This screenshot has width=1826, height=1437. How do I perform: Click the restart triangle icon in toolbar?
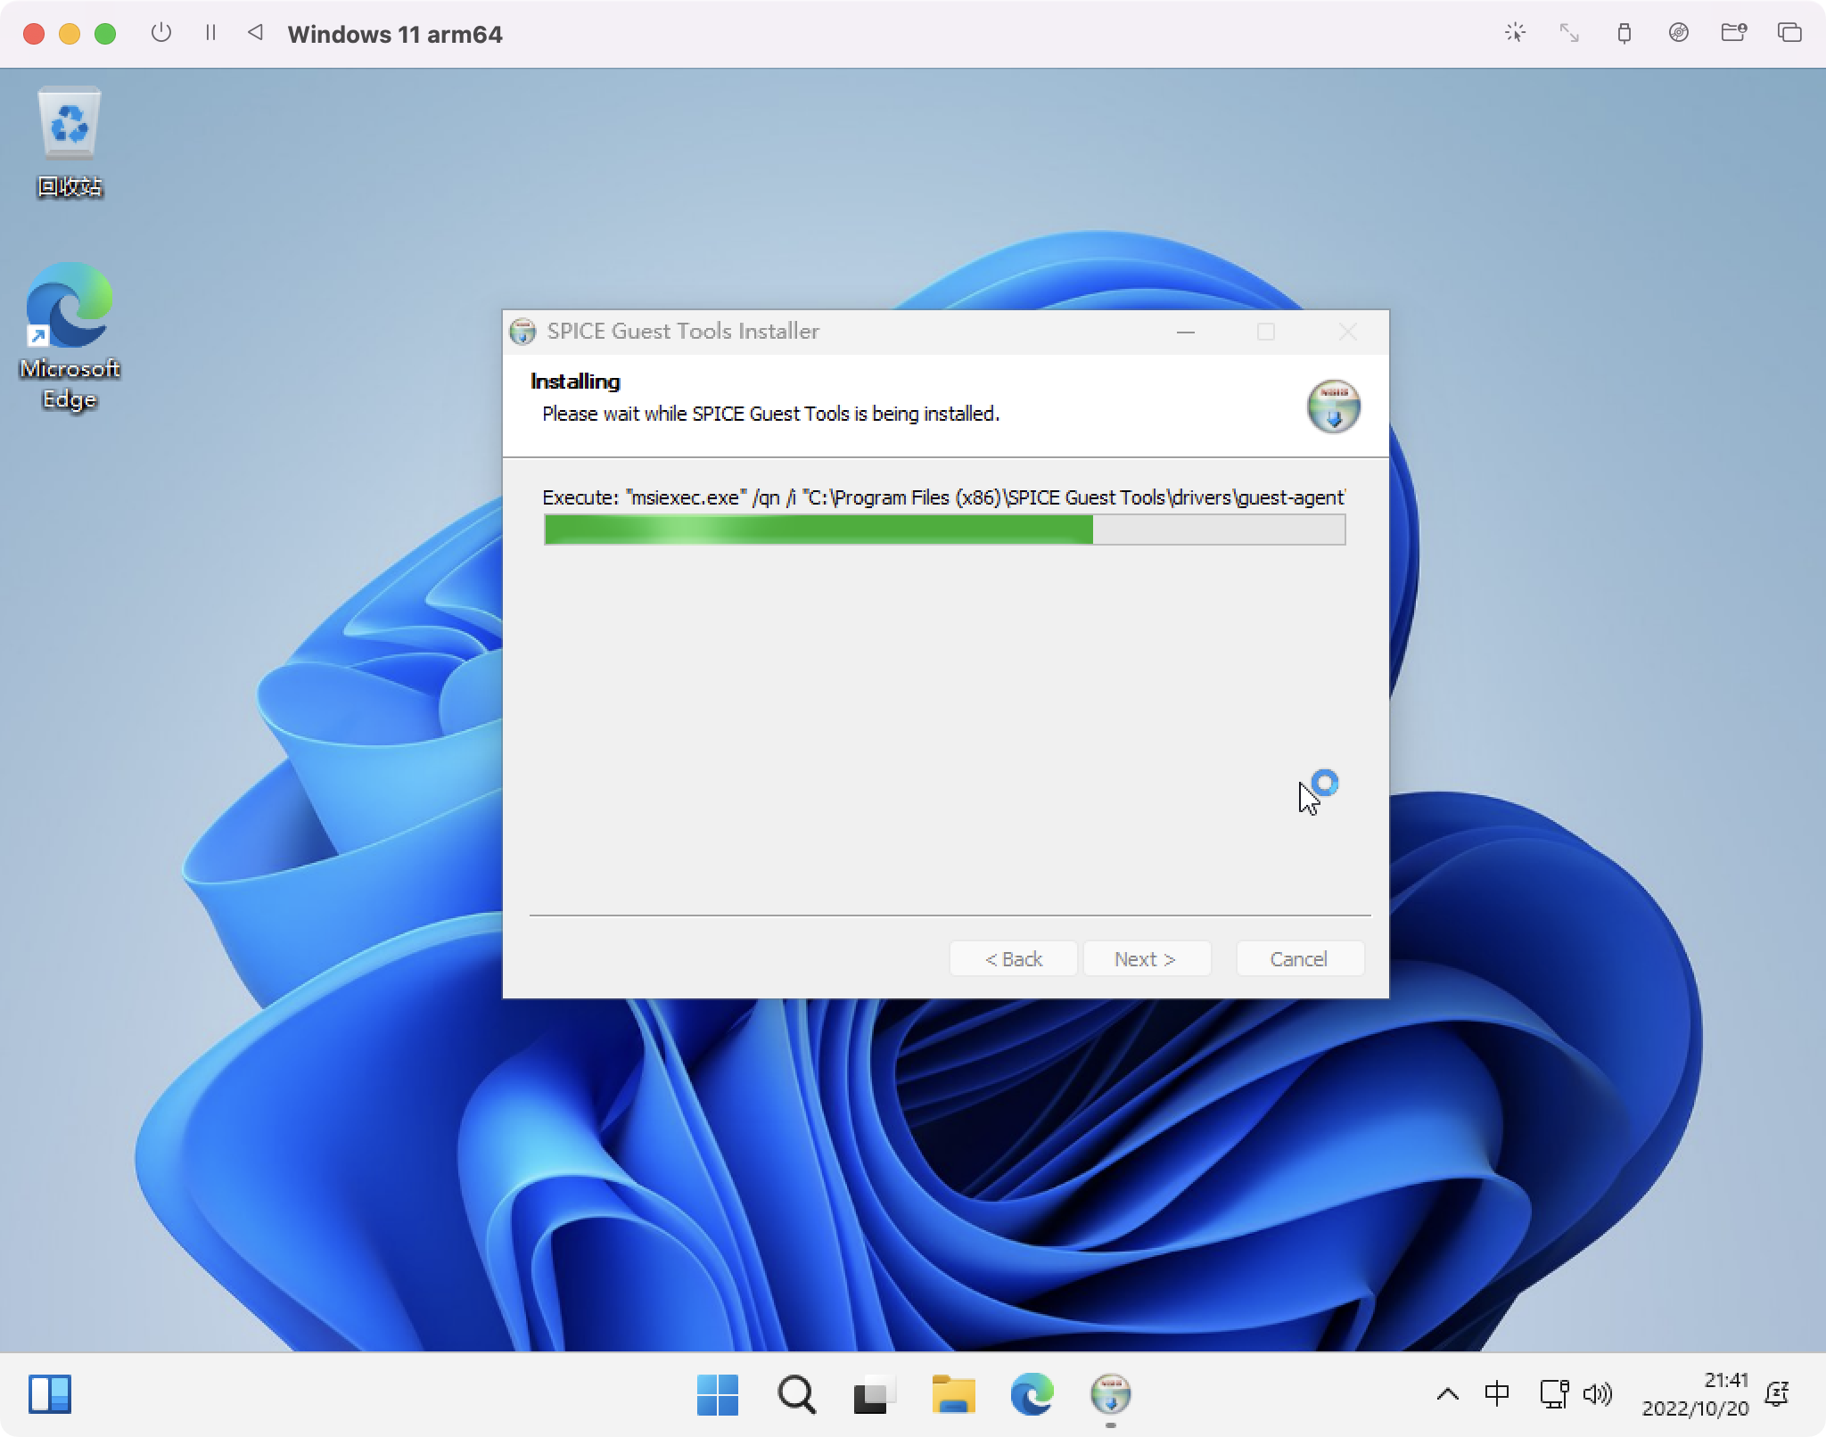tap(255, 33)
